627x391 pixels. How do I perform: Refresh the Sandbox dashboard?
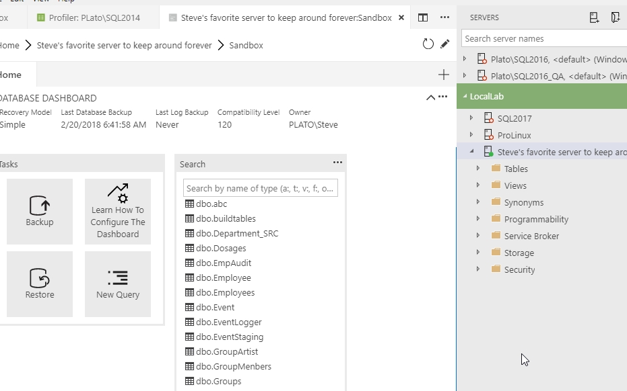click(428, 44)
